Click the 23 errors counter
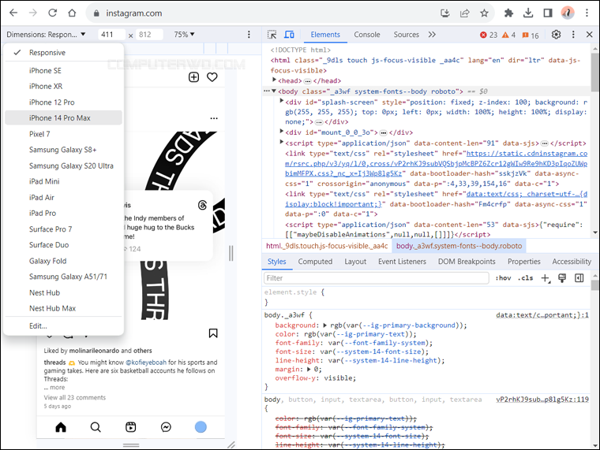Screen dimensions: 600x450 [489, 35]
